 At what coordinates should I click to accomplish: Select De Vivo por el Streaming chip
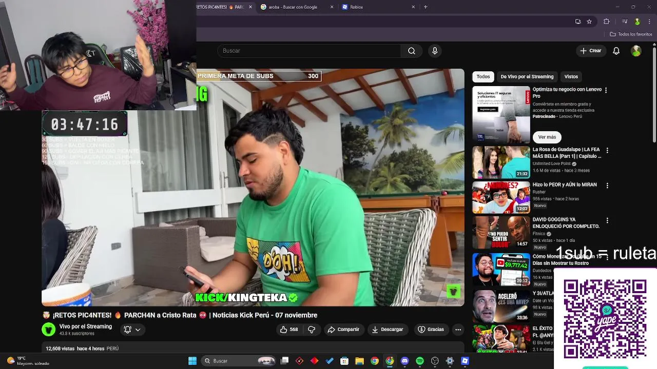coord(527,76)
